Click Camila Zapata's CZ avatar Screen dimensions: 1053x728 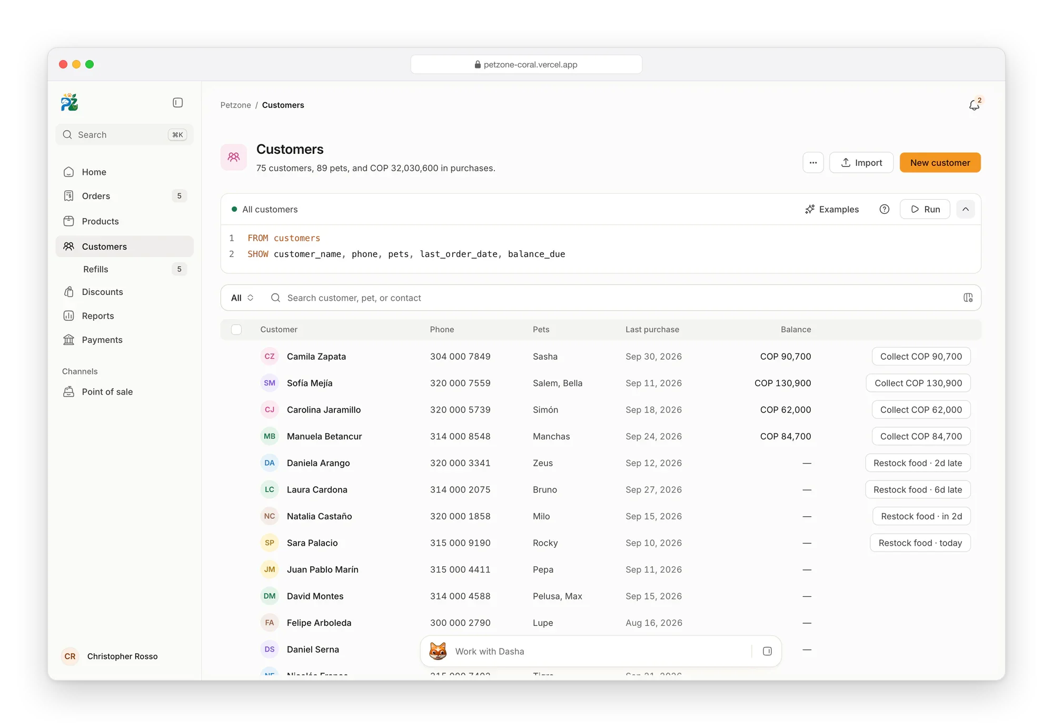coord(270,356)
